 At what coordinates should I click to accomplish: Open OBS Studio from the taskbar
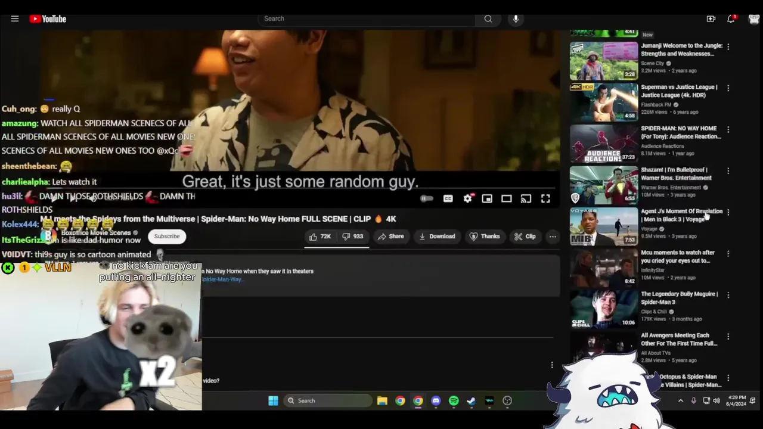[507, 401]
